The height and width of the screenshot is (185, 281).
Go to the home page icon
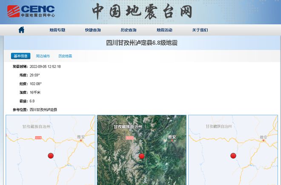tap(21, 30)
